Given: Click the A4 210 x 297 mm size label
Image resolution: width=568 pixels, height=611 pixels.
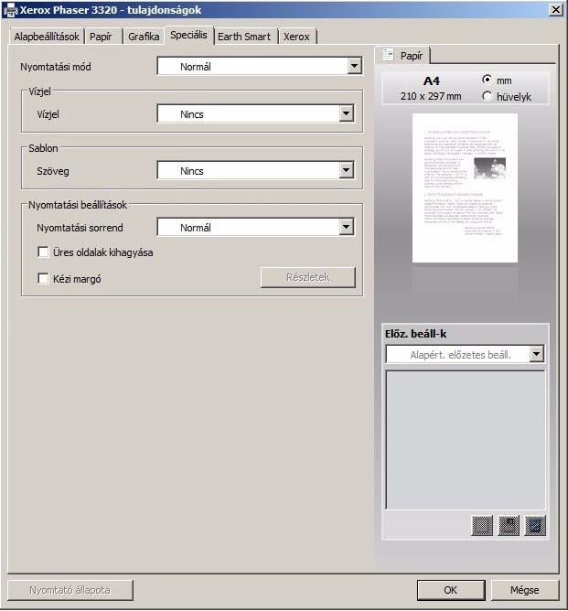Looking at the screenshot, I should (431, 89).
